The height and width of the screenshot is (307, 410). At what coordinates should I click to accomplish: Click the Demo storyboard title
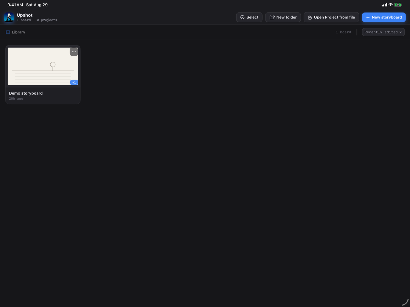pos(26,93)
